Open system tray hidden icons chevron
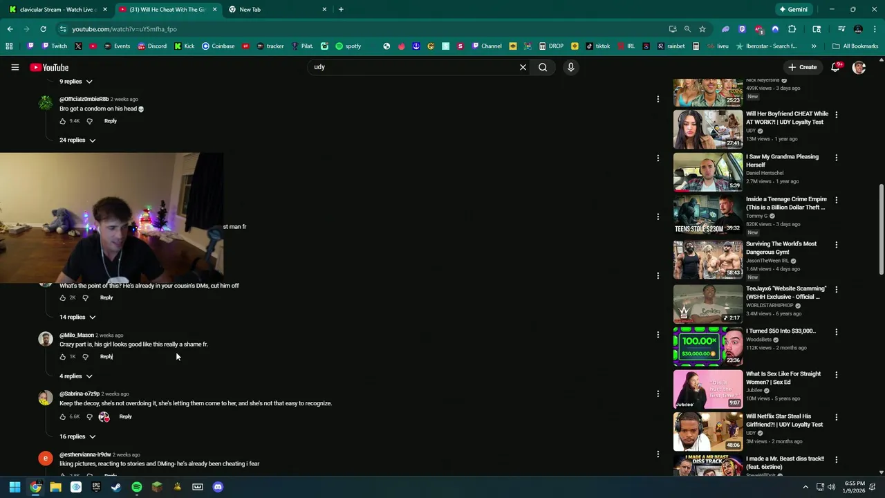Viewport: 885px width, 498px height. coord(805,487)
